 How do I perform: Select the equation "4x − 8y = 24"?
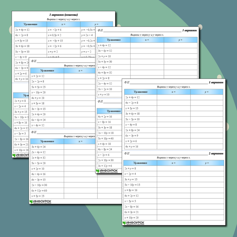[105, 149]
